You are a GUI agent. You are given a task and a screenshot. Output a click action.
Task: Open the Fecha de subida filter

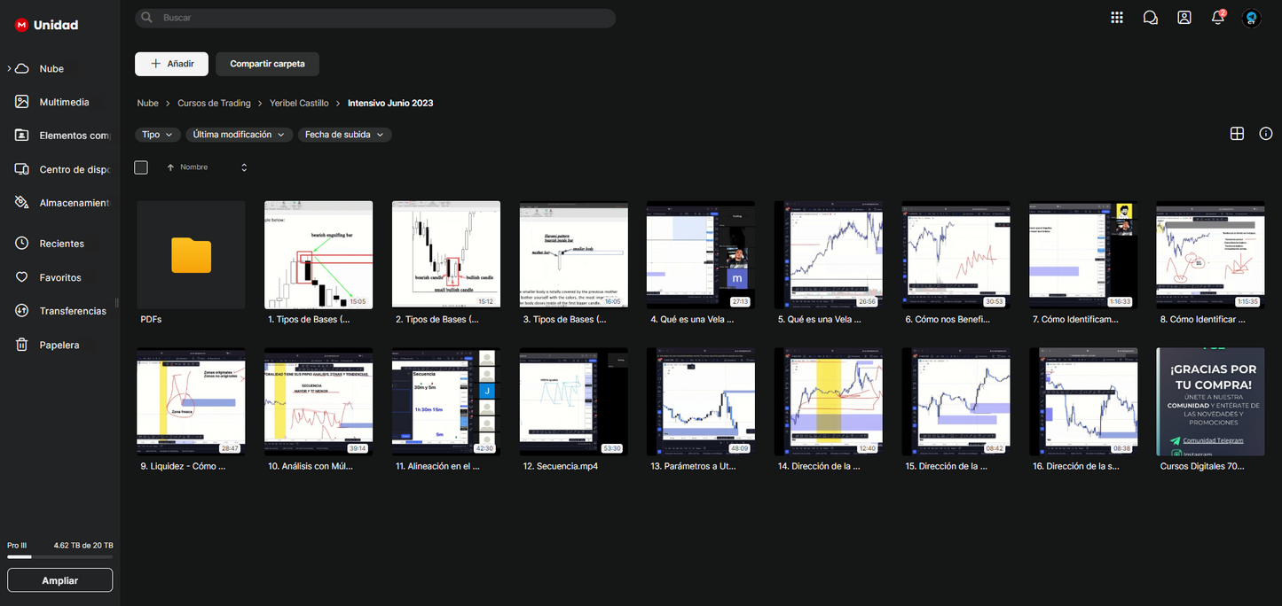[x=344, y=135]
